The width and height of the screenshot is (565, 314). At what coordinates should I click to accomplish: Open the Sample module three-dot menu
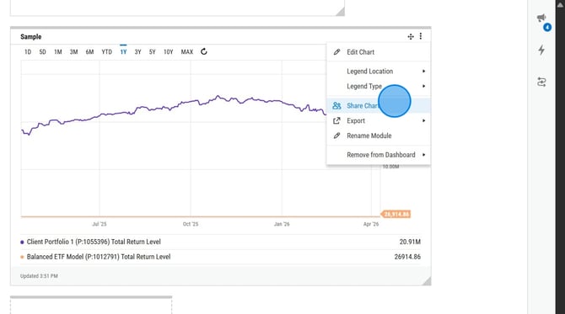pos(421,36)
